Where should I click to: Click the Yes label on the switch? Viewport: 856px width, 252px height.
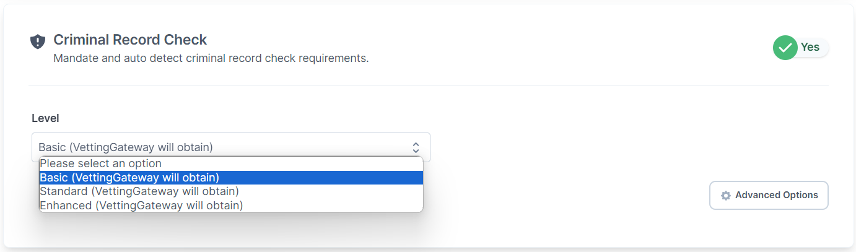coord(810,47)
